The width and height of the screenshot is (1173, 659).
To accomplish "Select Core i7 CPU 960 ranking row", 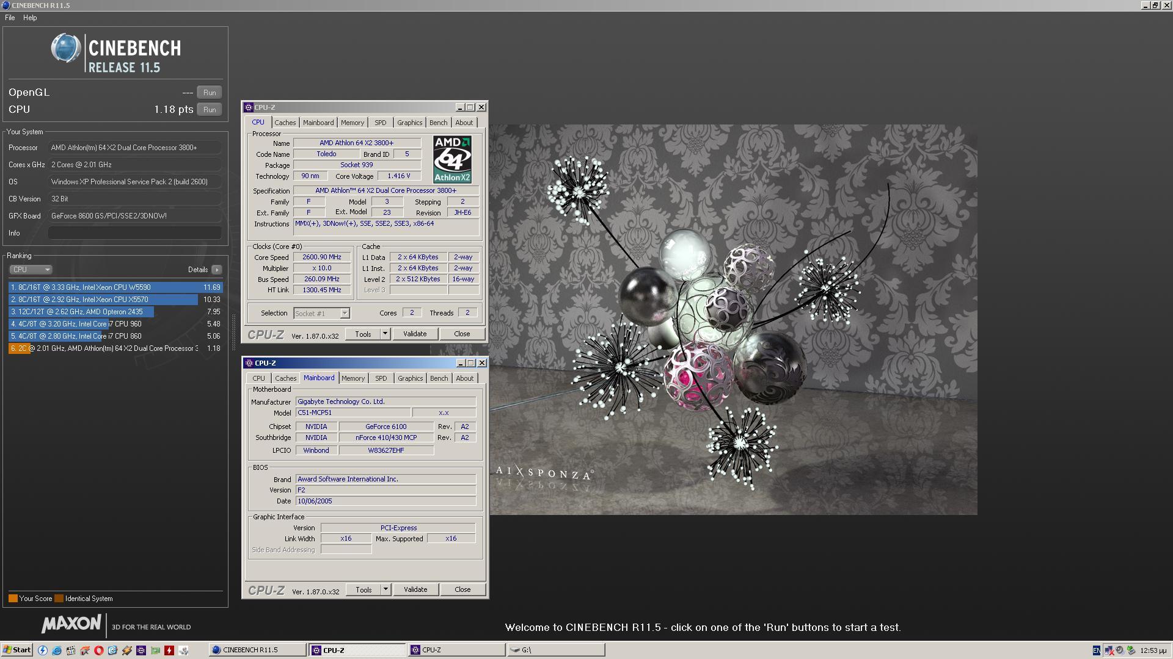I will click(115, 324).
